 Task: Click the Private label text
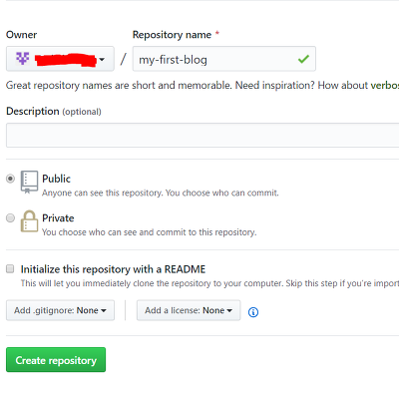click(x=58, y=218)
